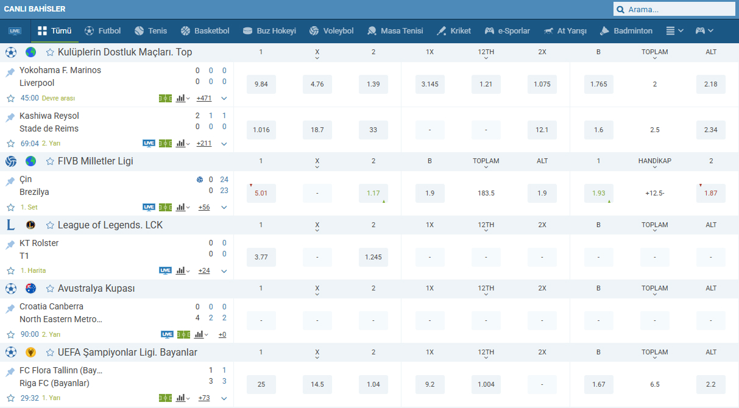Image resolution: width=739 pixels, height=408 pixels.
Task: Open the more-sports list dropdown
Action: (x=674, y=30)
